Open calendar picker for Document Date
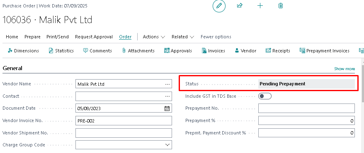The height and width of the screenshot is (153, 364). pos(167,108)
